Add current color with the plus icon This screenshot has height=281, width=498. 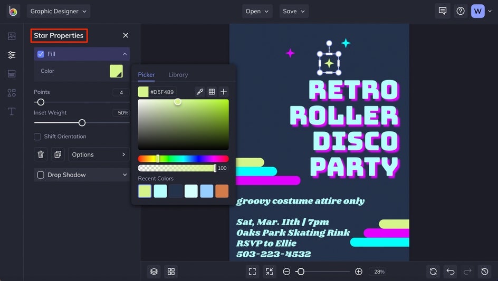point(224,92)
